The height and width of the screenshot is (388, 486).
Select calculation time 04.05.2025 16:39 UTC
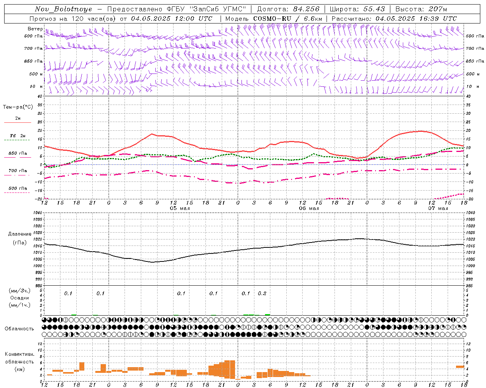tap(416, 19)
